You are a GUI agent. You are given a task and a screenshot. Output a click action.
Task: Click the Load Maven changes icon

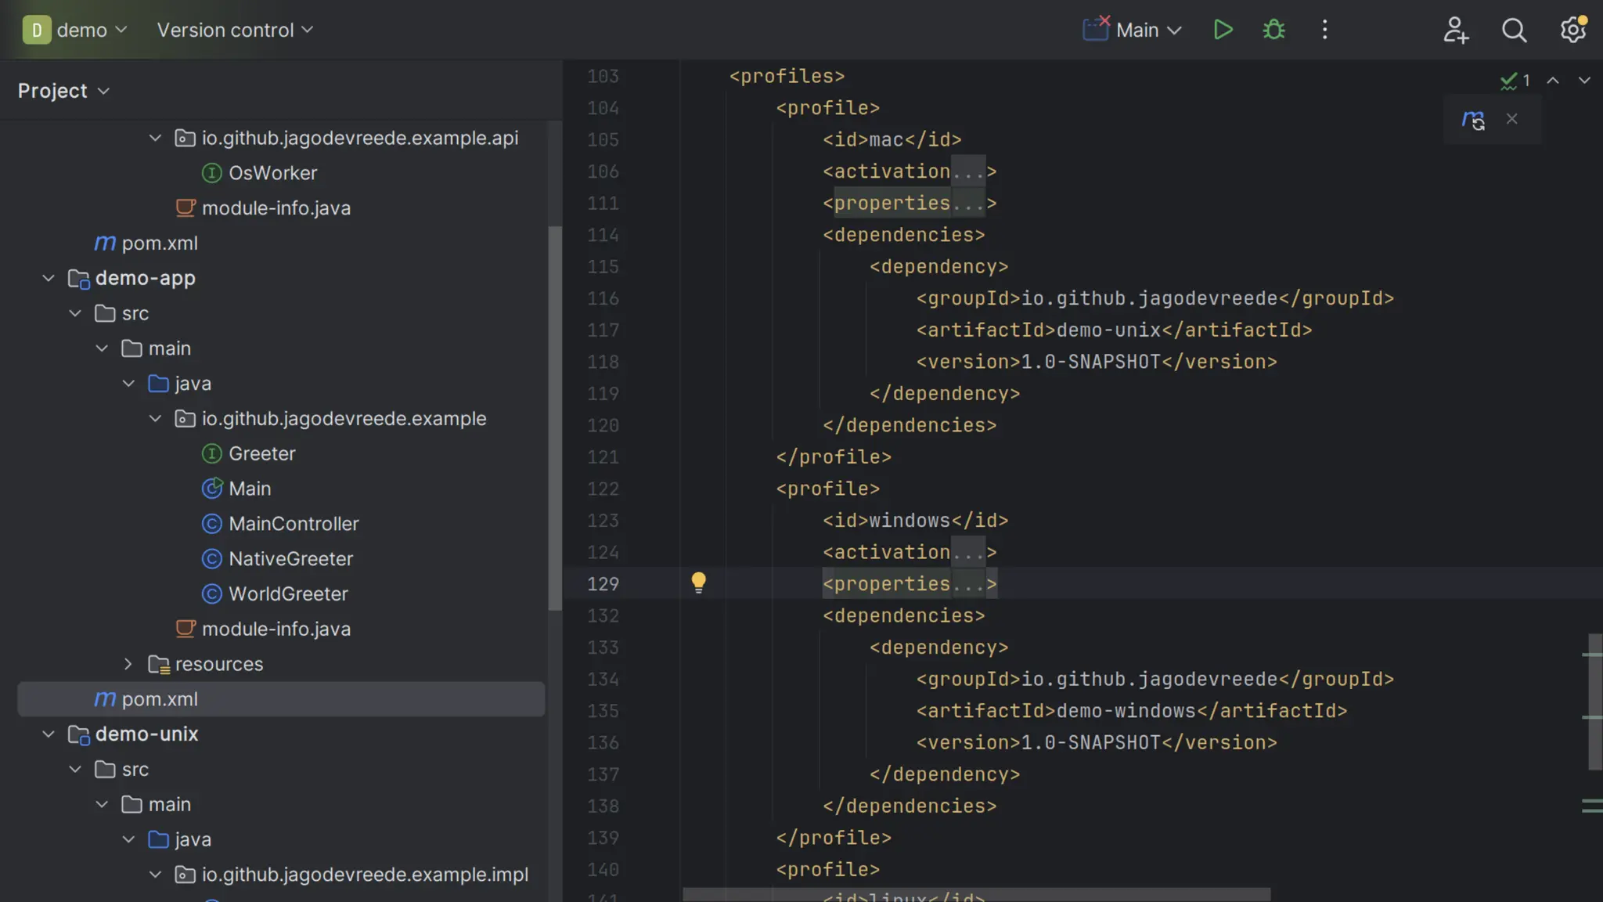[1473, 120]
